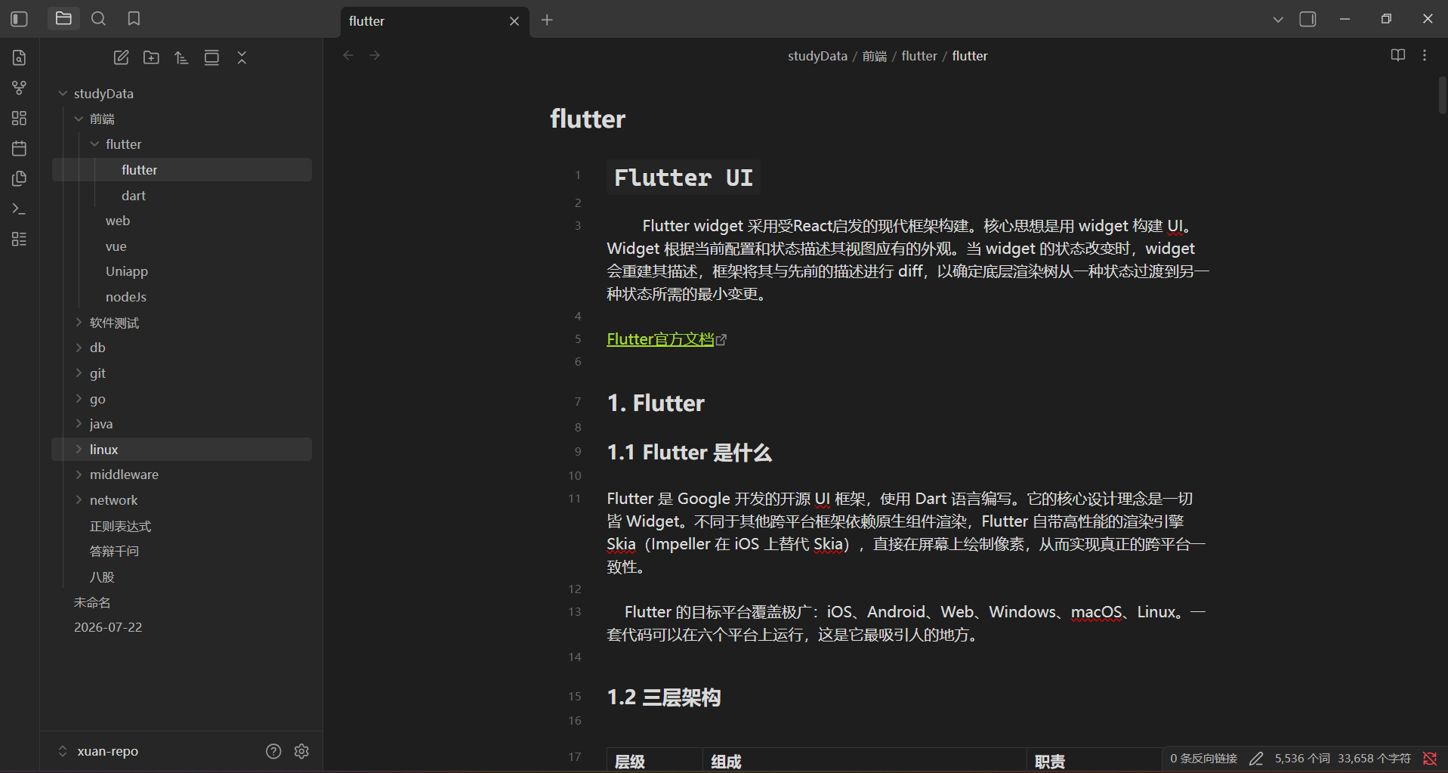
Task: Click the bottom ribbon list-style icon
Action: click(x=20, y=239)
